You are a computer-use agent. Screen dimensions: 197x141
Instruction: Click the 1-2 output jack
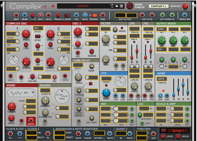point(21,77)
